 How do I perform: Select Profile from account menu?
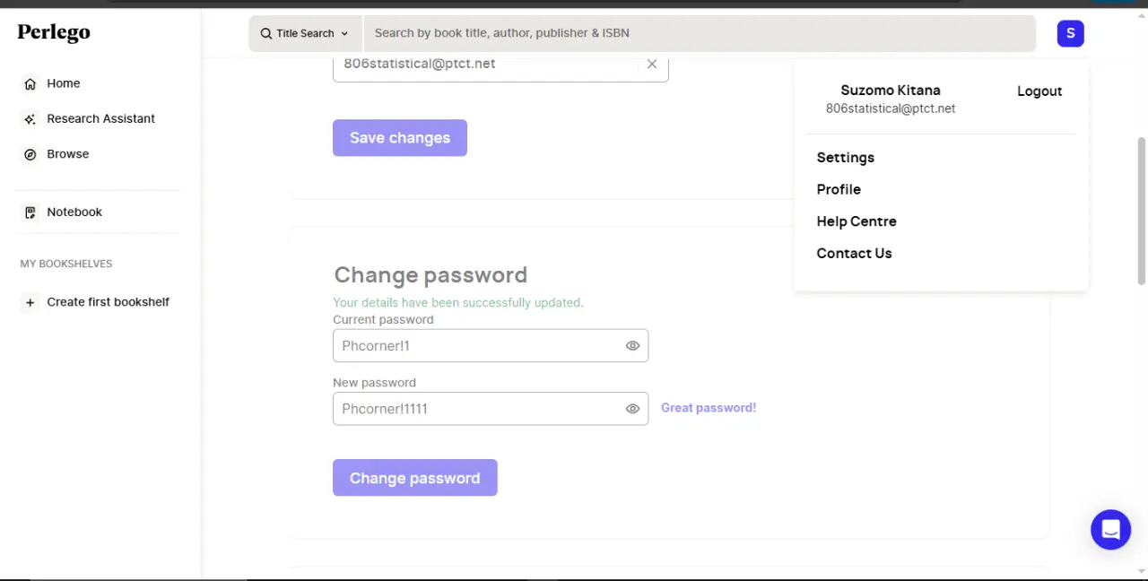839,189
